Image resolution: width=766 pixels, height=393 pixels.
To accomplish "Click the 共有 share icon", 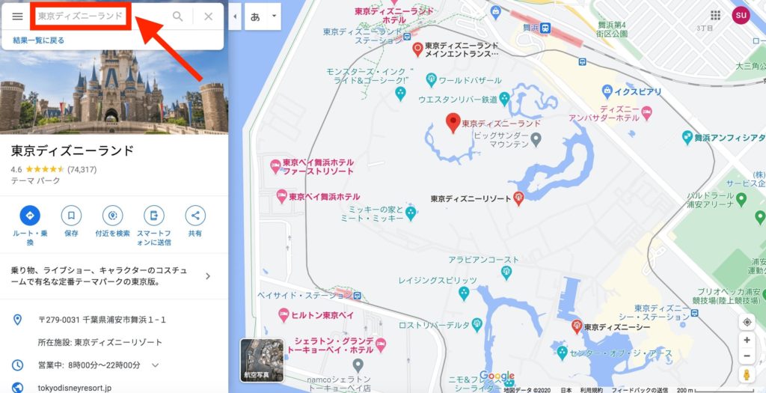I will (195, 215).
